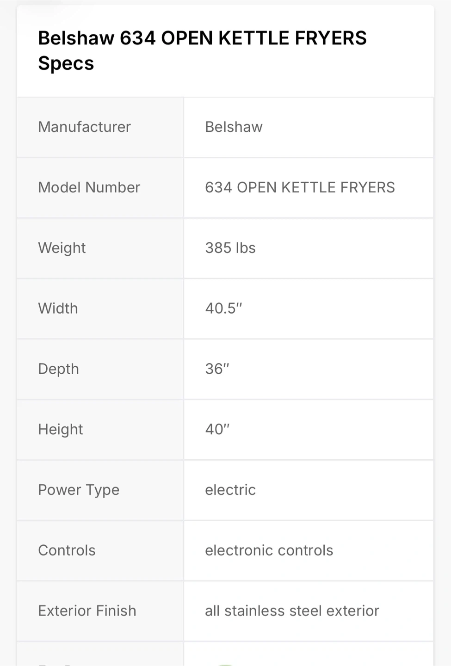Click the 634 OPEN KETTLE FRYERS model value
This screenshot has width=451, height=666.
coord(300,187)
